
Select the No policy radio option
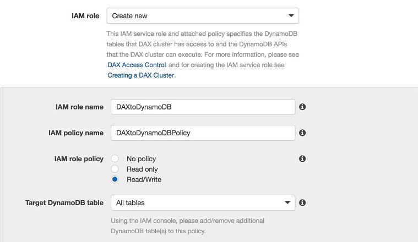pyautogui.click(x=115, y=159)
